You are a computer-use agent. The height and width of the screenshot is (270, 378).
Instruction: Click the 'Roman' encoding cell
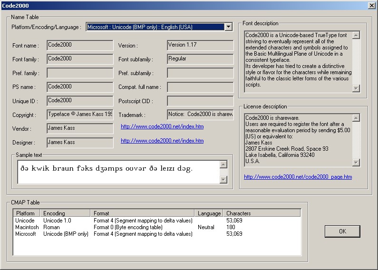(x=51, y=227)
